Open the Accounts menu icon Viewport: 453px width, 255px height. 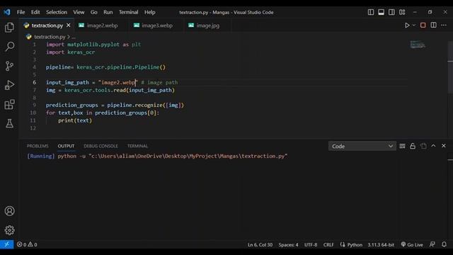pos(9,211)
